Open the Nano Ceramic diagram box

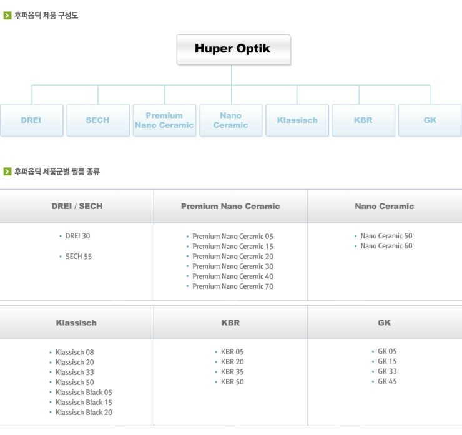[x=230, y=120]
